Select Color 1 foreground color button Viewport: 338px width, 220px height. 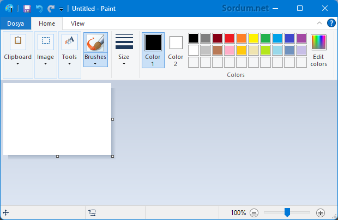pyautogui.click(x=153, y=50)
